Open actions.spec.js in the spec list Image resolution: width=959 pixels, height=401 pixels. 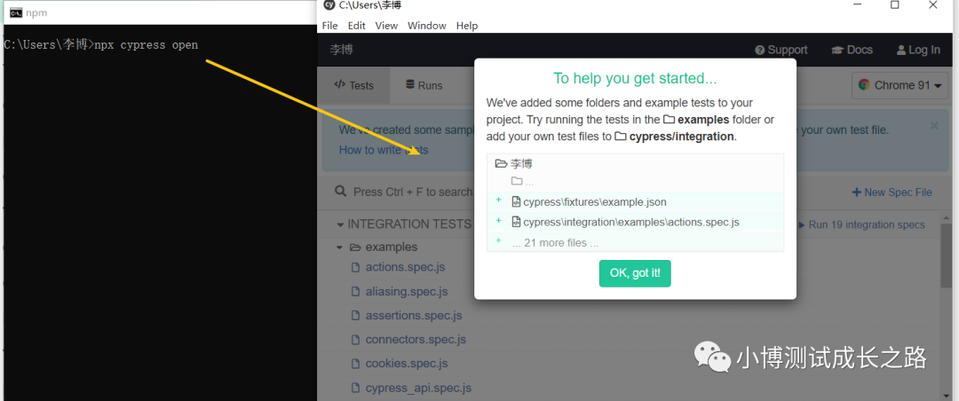click(x=405, y=267)
